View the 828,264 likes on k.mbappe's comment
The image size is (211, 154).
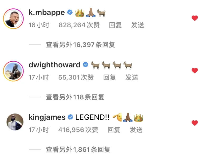point(79,25)
